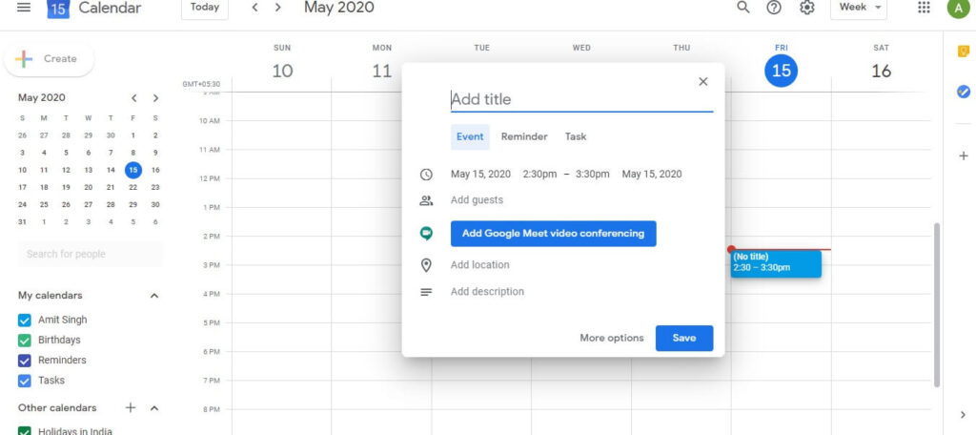
Task: Open the account avatar 'A'
Action: [958, 8]
